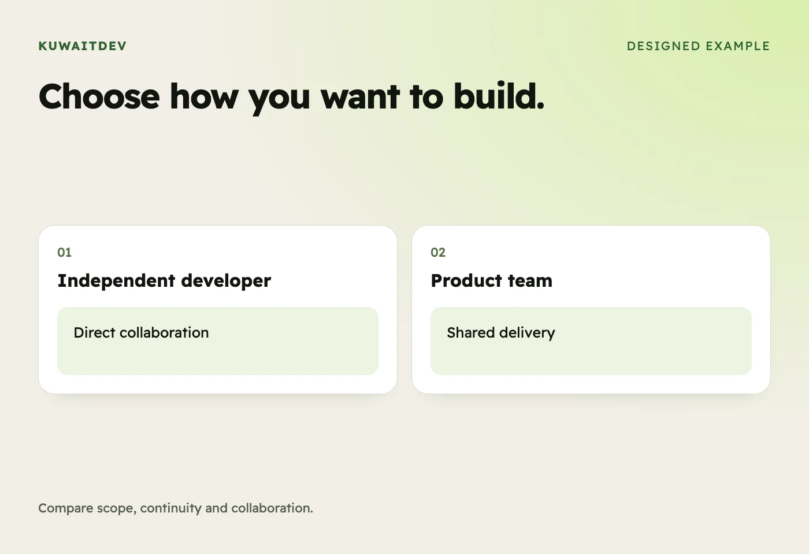This screenshot has width=809, height=554.
Task: Click empty area inside Product team card
Action: pos(665,260)
